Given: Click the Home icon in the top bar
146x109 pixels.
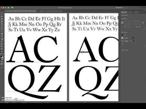Looking at the screenshot, I should click(9, 8).
